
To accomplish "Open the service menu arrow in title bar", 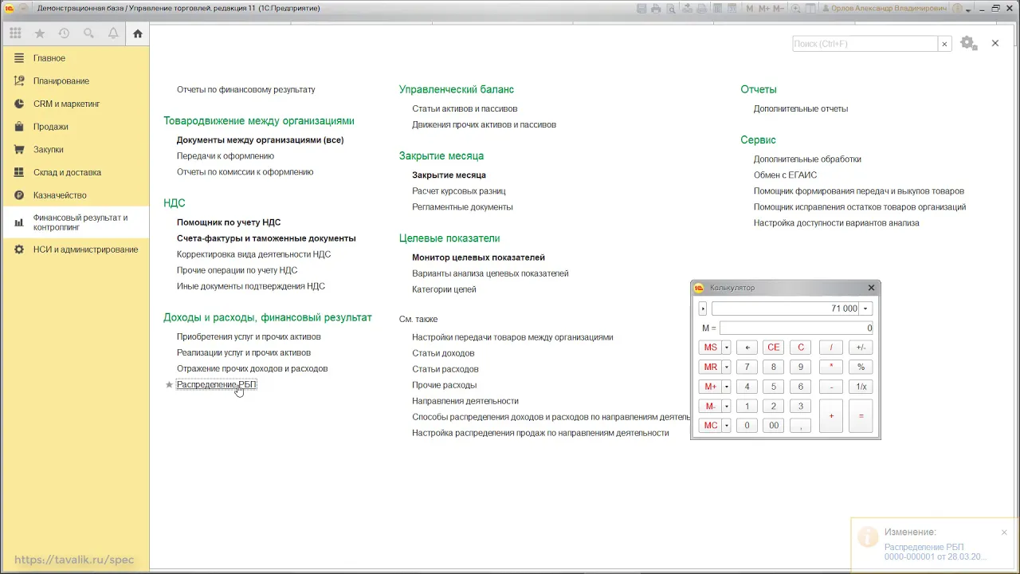I will (969, 9).
